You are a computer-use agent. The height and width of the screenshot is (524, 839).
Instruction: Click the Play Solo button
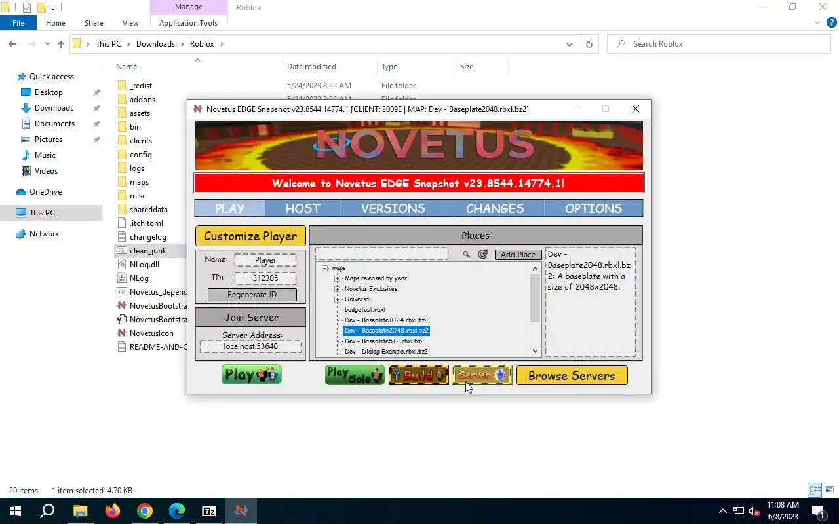click(355, 375)
